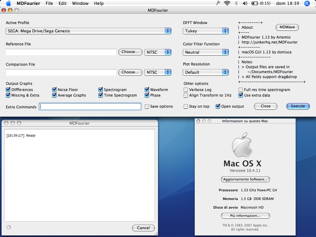
Task: Open the Help menu
Action: pos(99,3)
